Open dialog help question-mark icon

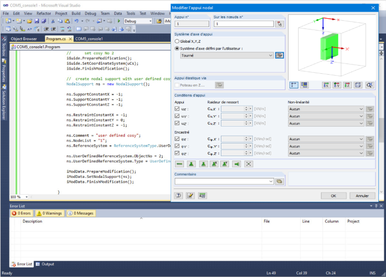pos(178,196)
